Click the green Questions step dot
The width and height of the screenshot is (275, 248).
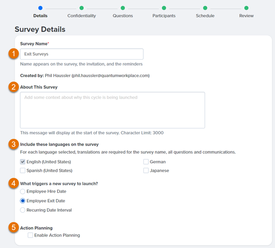click(123, 8)
